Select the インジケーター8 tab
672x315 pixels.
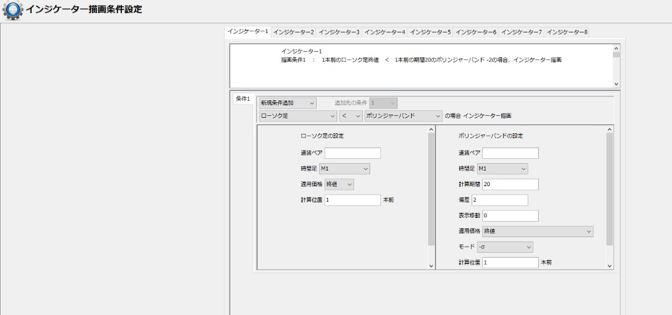(567, 32)
